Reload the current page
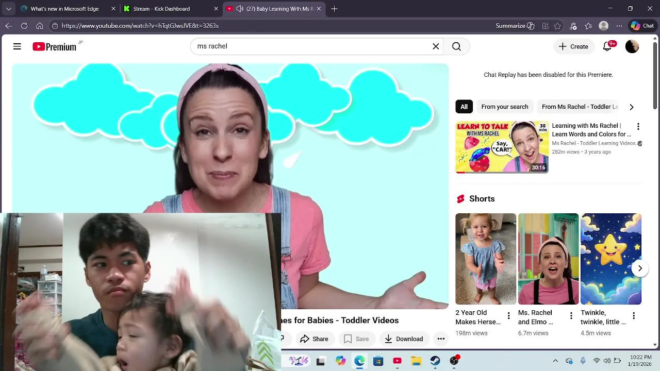The image size is (660, 371). click(24, 26)
